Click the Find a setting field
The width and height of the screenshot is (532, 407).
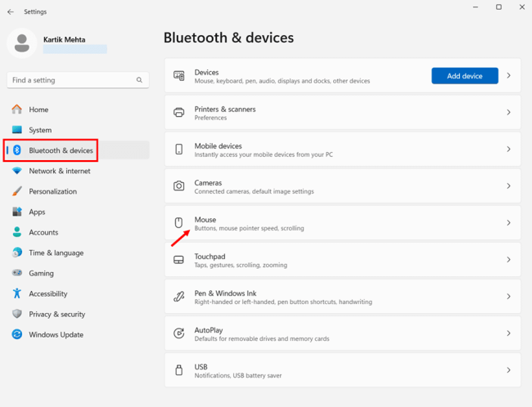tap(78, 80)
